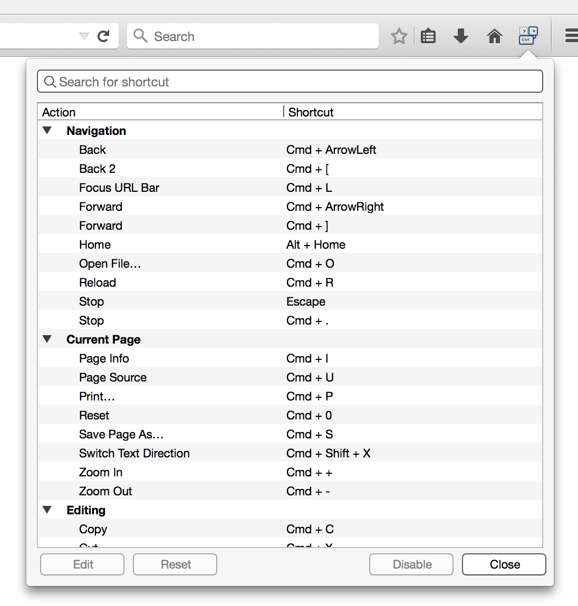
Task: Open the Firefox hamburger menu
Action: coord(571,36)
